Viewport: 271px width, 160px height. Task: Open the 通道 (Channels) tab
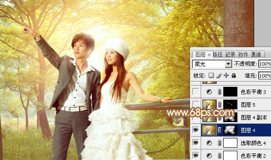[256, 55]
